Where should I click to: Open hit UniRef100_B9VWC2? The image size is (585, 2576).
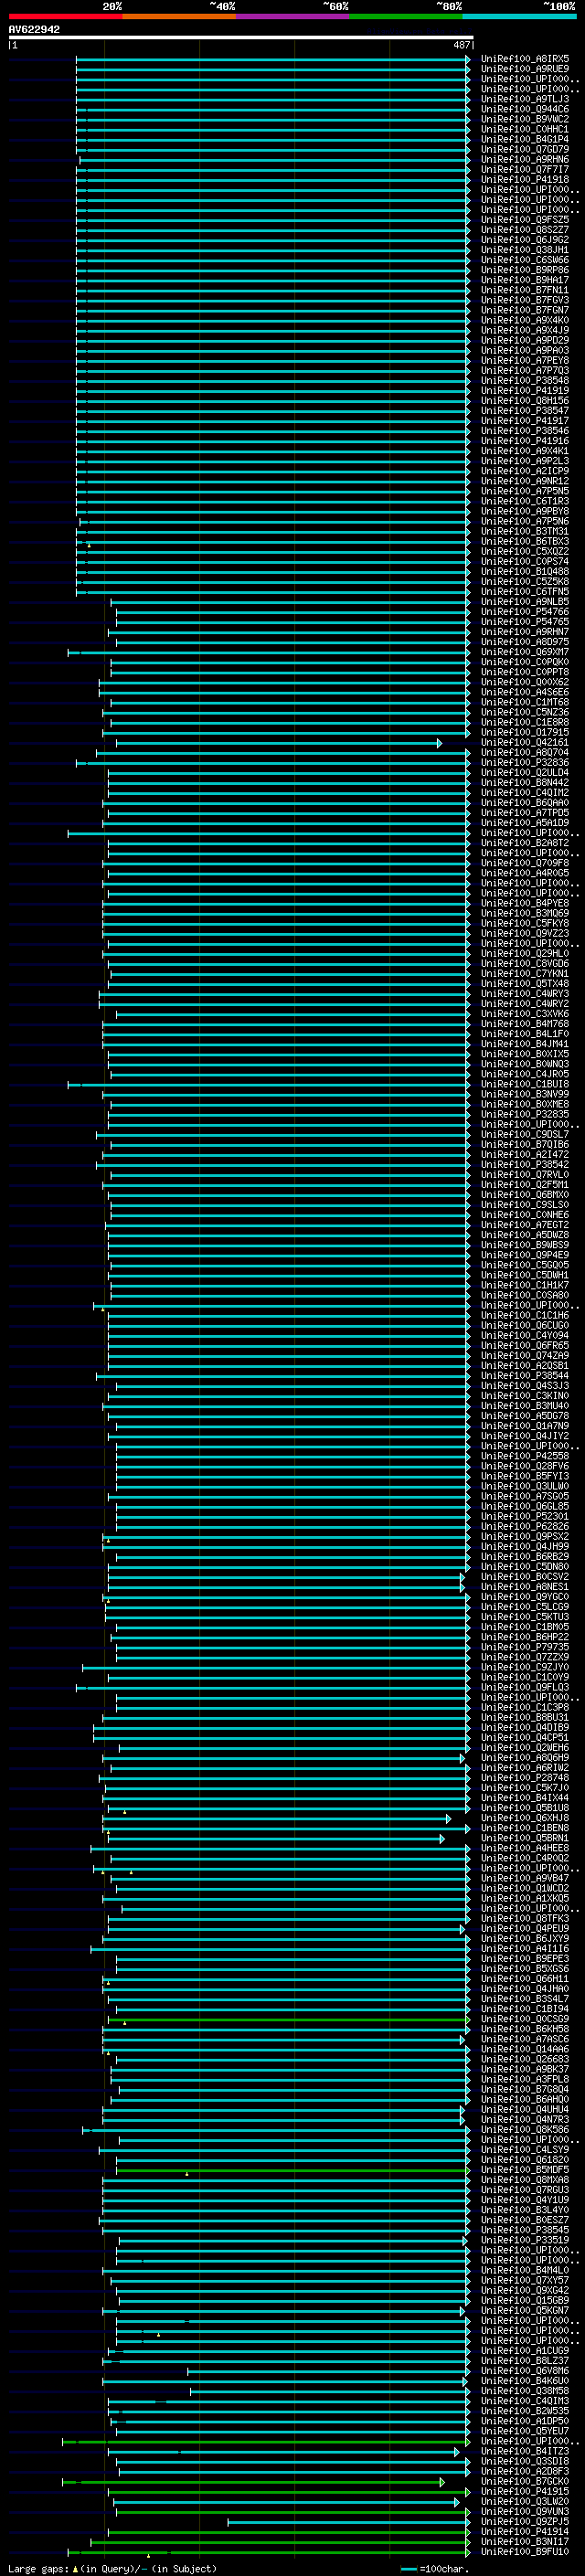tap(525, 119)
